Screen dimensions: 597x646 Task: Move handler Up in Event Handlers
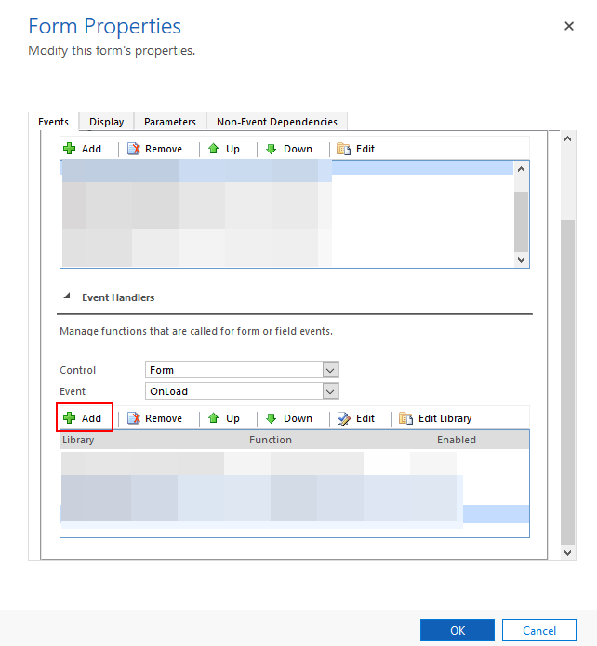tap(223, 418)
